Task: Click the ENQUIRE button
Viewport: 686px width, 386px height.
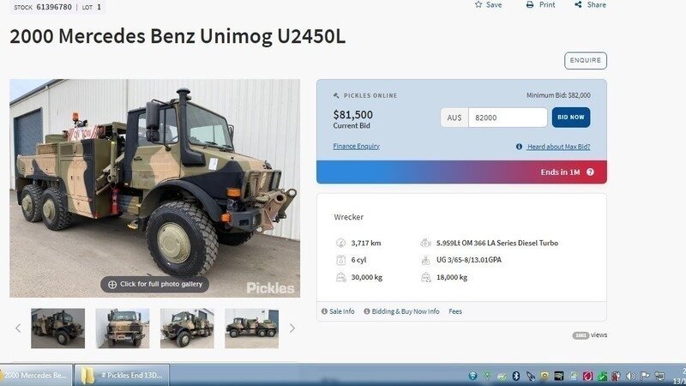Action: pyautogui.click(x=586, y=60)
